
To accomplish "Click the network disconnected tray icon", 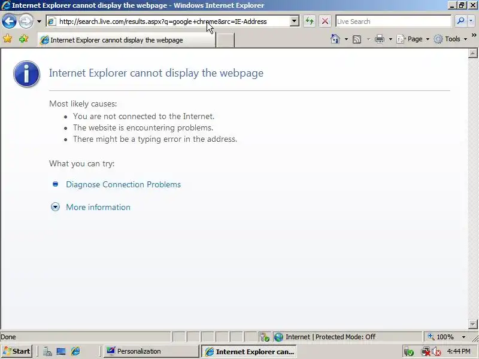I will (x=425, y=352).
